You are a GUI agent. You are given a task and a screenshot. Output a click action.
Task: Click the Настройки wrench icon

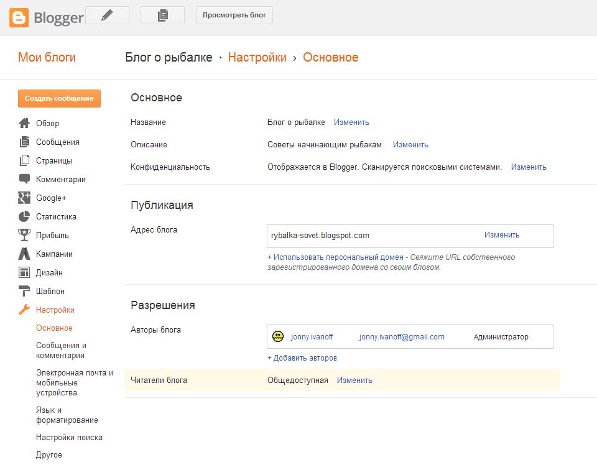(24, 310)
